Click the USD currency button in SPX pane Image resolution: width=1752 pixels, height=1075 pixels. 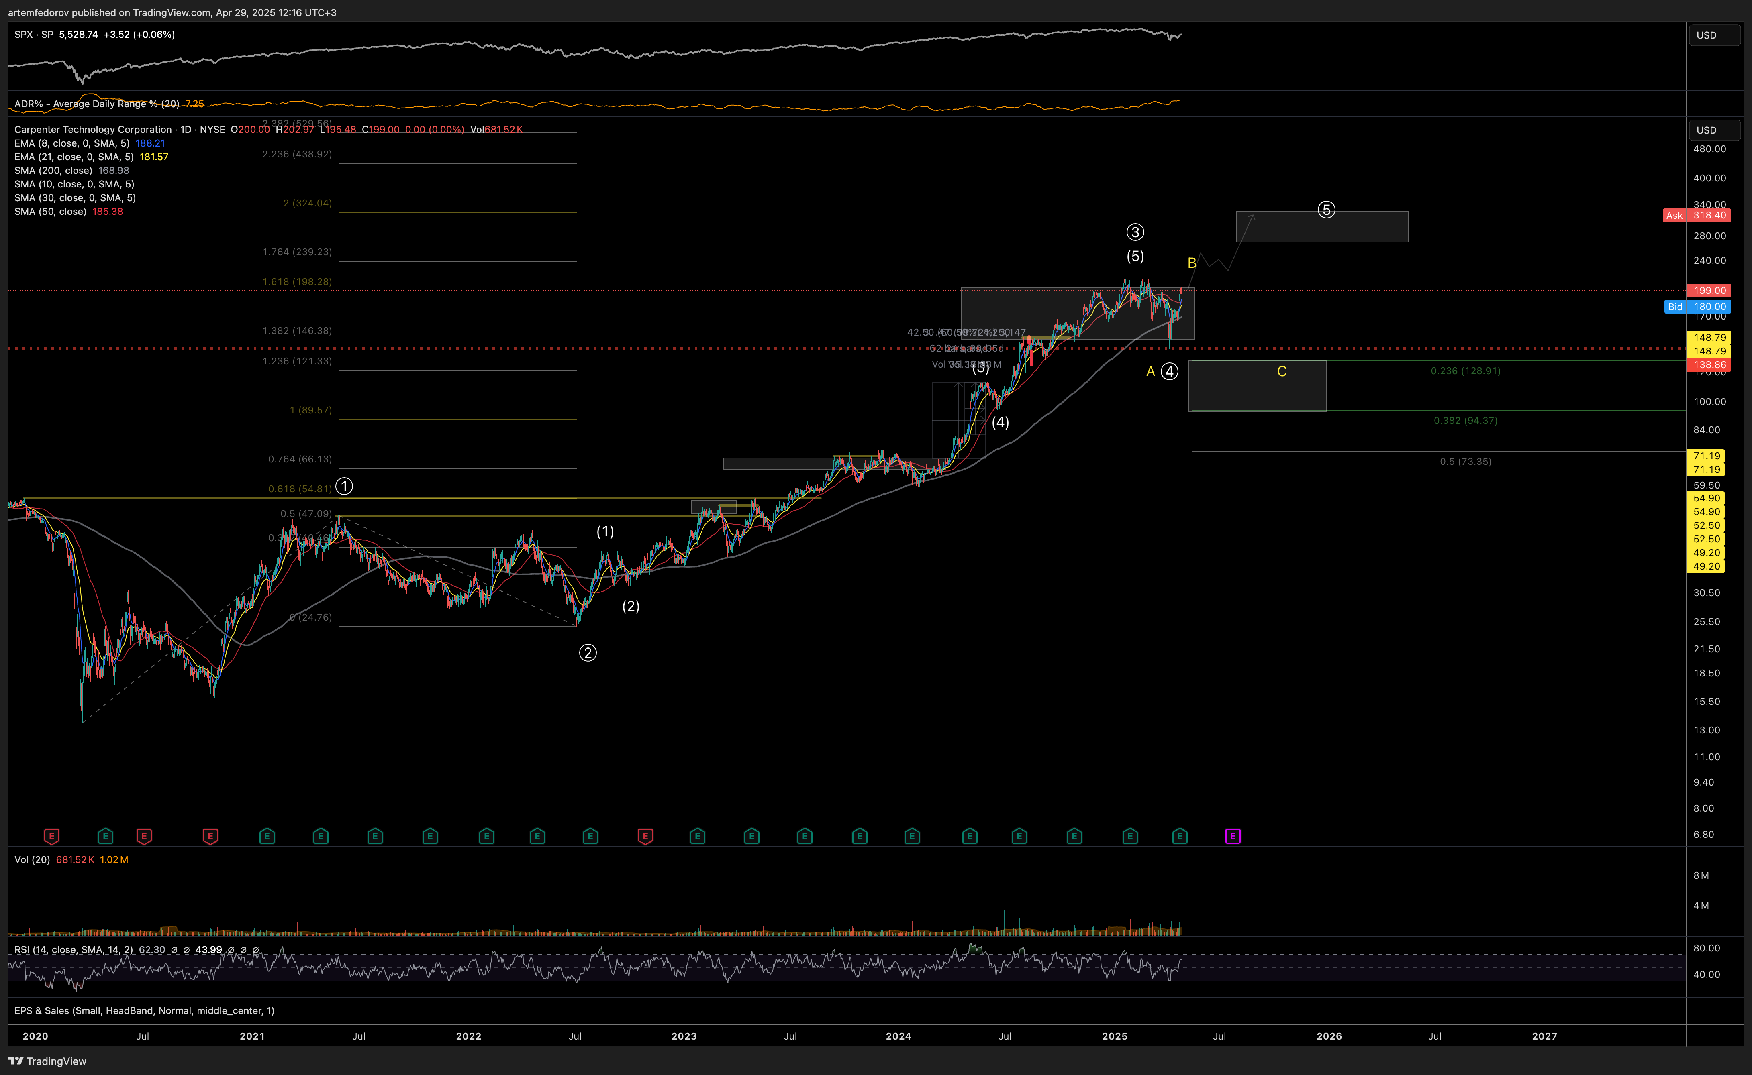click(1714, 35)
